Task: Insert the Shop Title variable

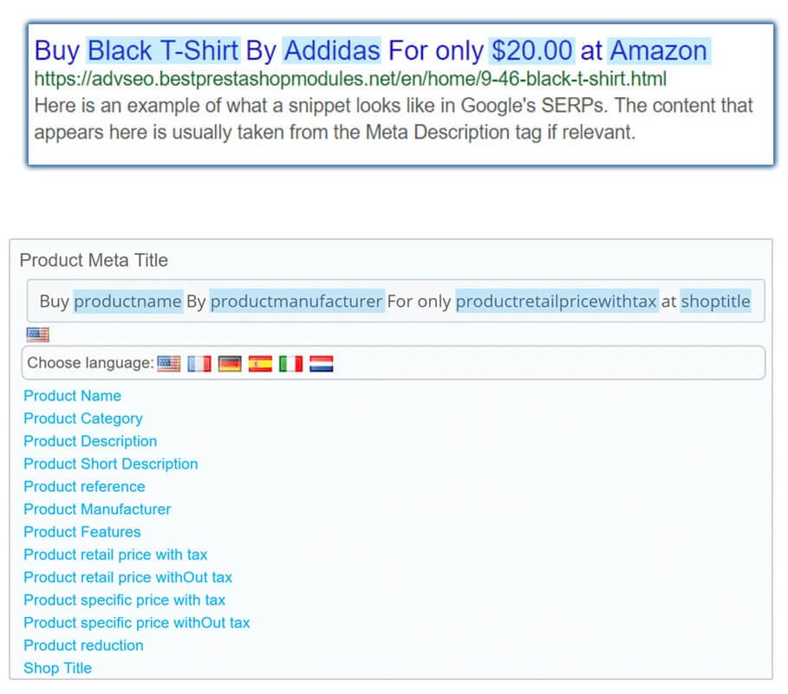Action: (x=58, y=668)
